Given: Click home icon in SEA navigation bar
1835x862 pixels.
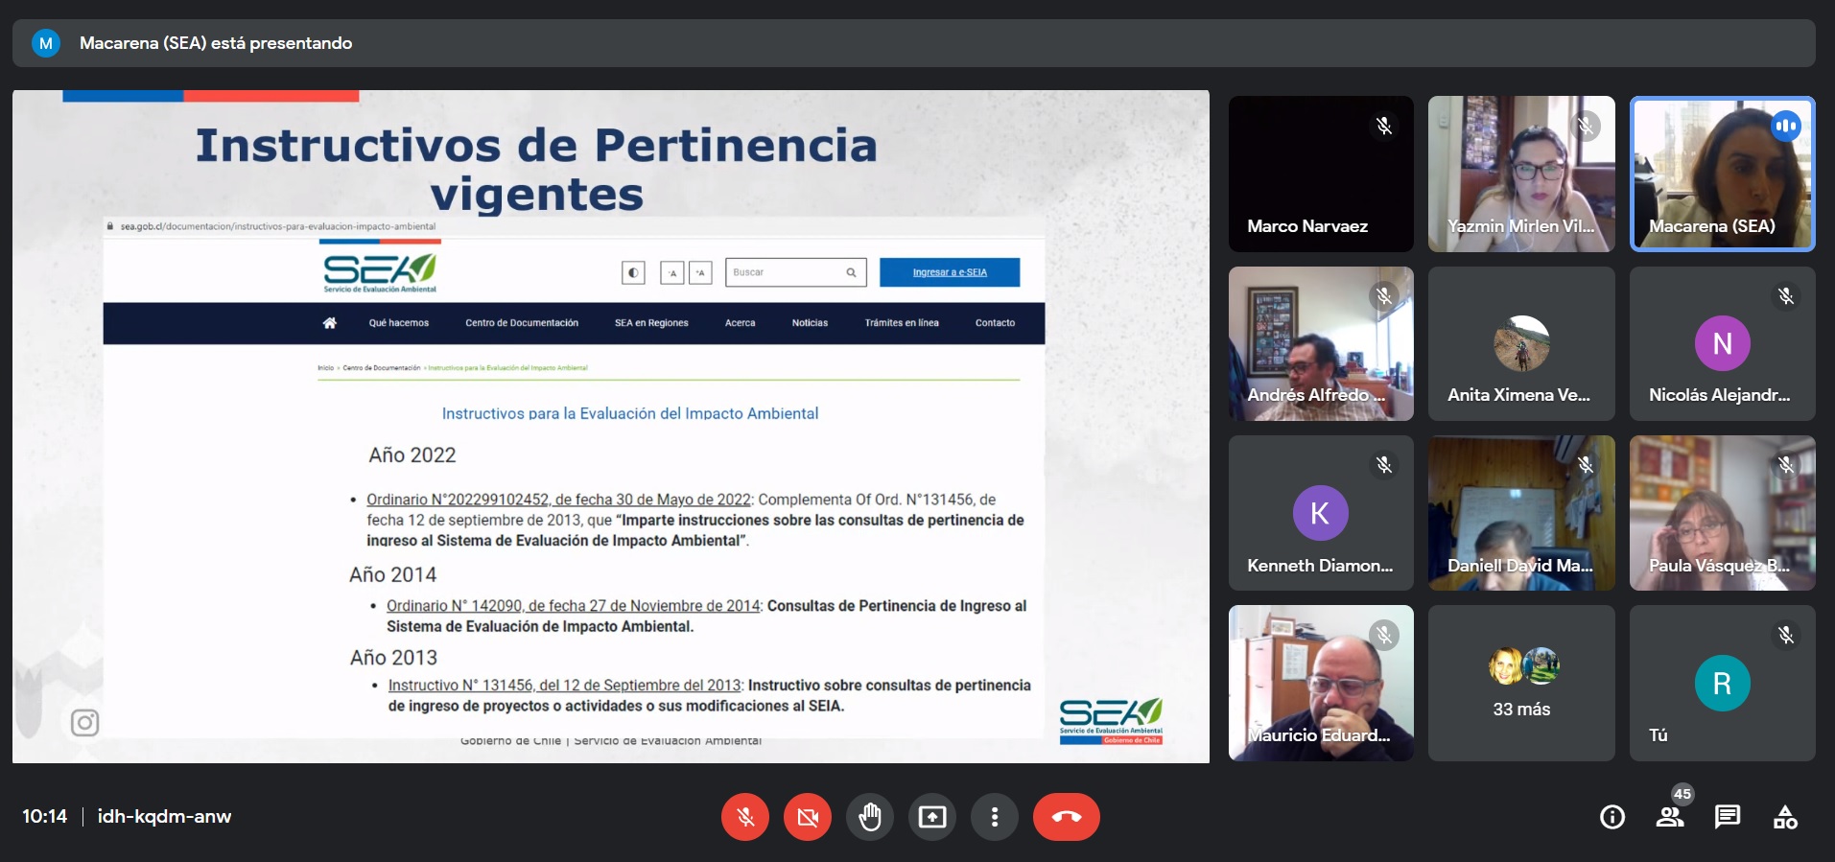Looking at the screenshot, I should (330, 323).
